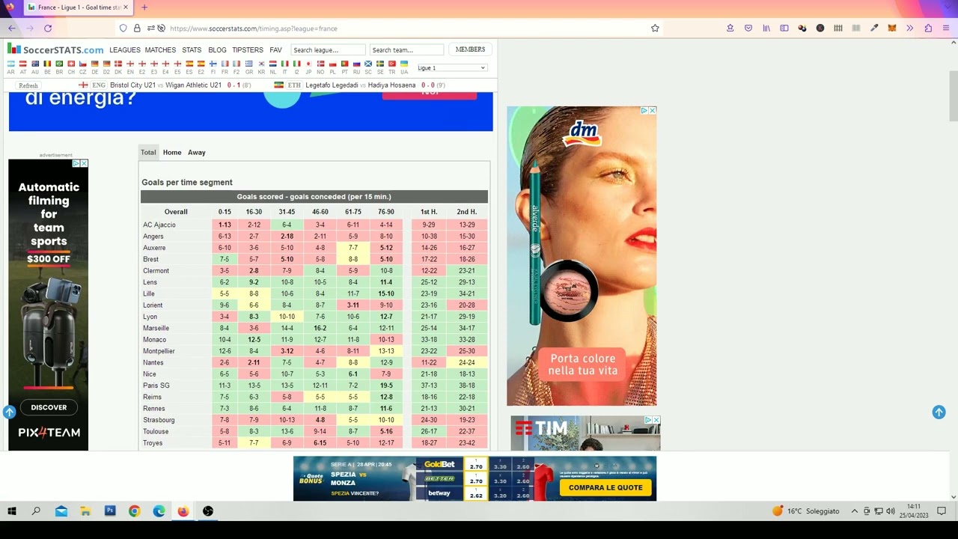Click the 76-90 column header
The height and width of the screenshot is (539, 958).
tap(386, 212)
